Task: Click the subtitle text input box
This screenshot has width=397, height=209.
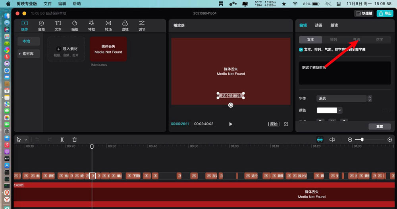Action: click(345, 73)
